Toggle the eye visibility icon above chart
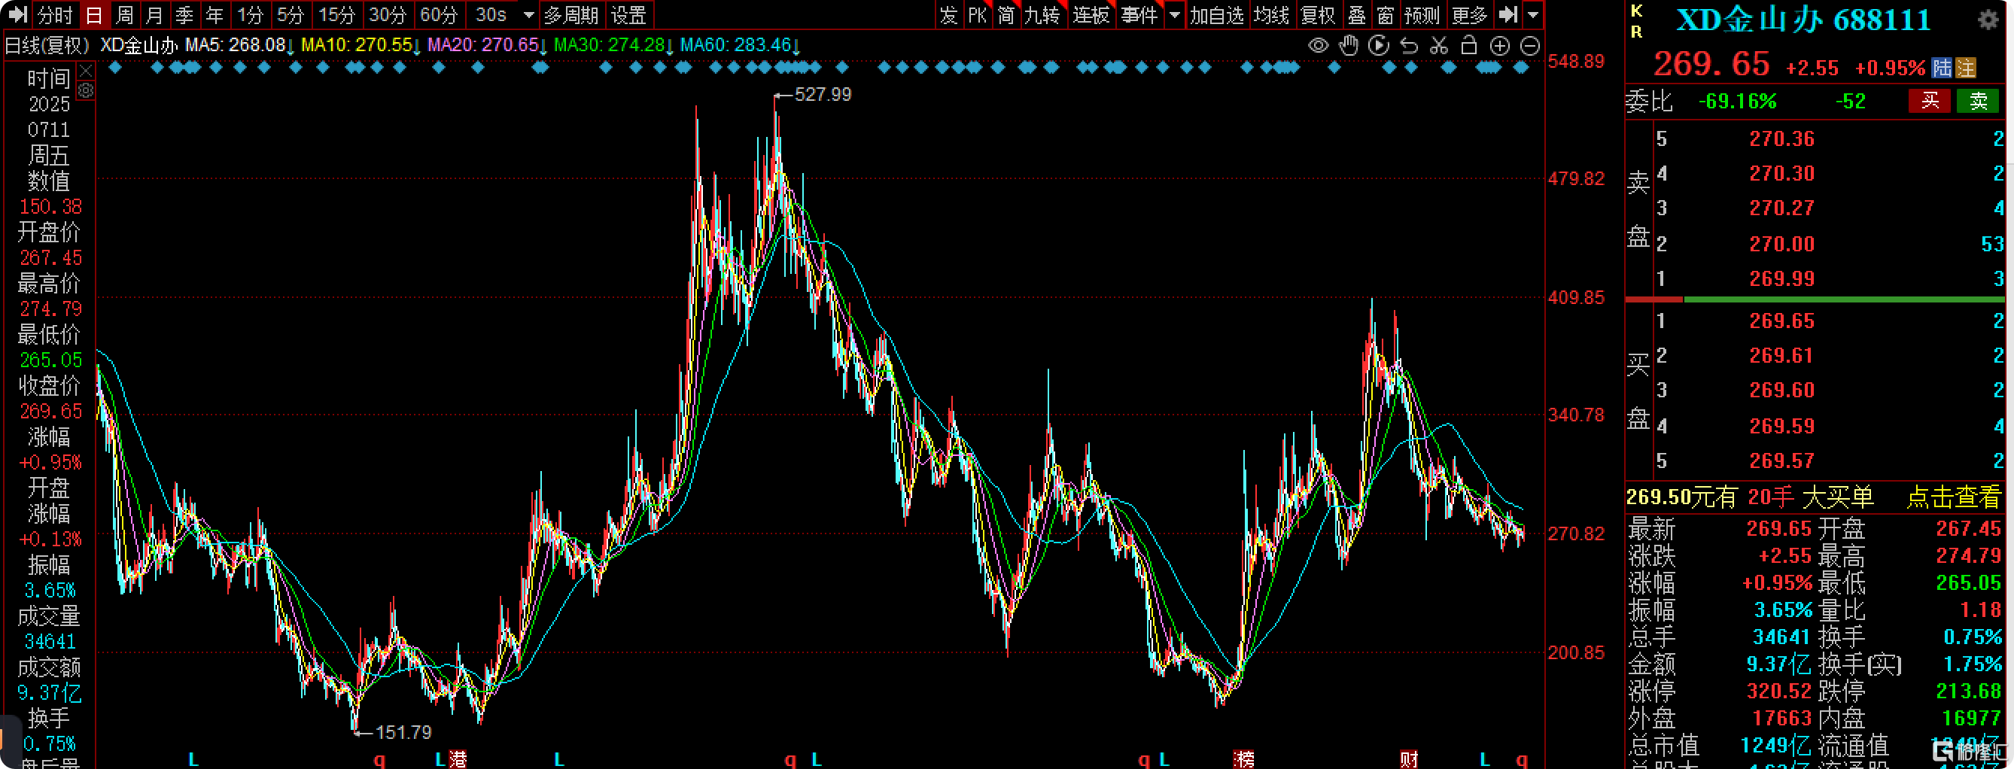The image size is (2014, 769). click(1318, 45)
